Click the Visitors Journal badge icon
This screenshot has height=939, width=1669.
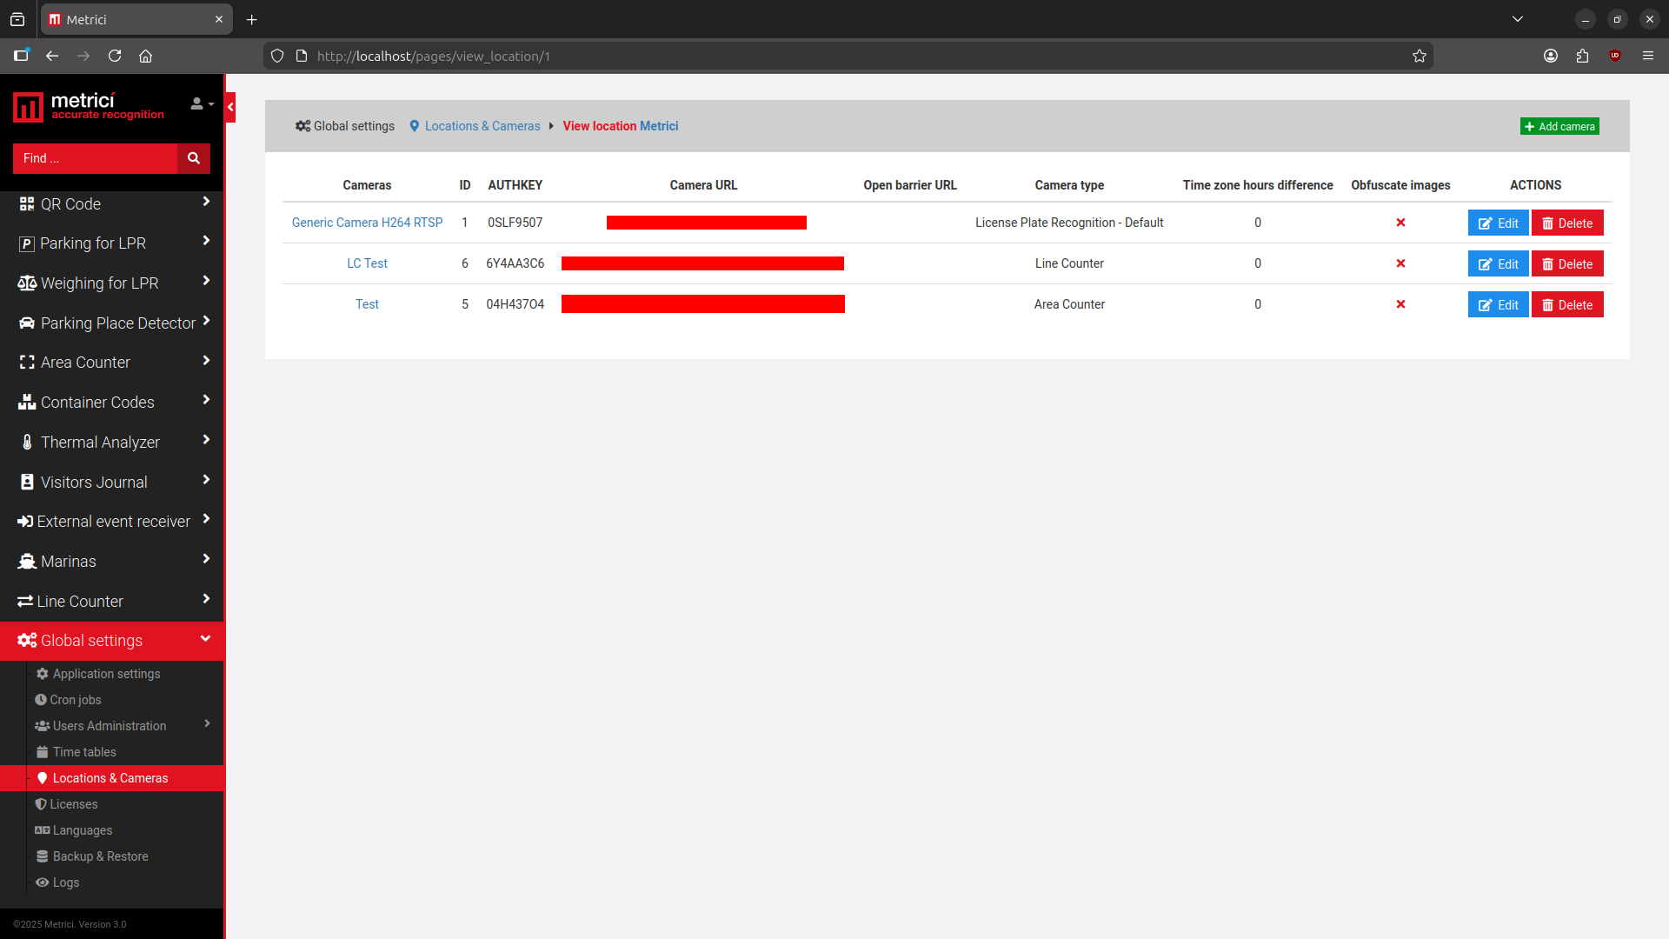coord(27,483)
